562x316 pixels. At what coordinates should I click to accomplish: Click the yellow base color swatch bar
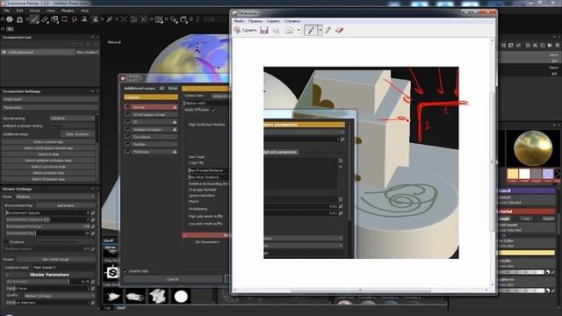(x=527, y=253)
